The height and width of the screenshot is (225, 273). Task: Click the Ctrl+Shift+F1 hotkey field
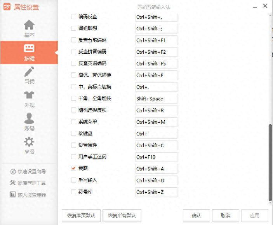tap(156, 40)
